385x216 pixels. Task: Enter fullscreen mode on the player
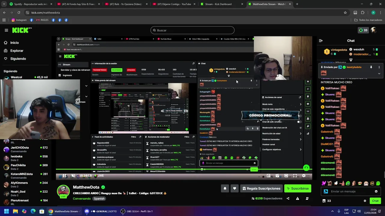(295, 176)
